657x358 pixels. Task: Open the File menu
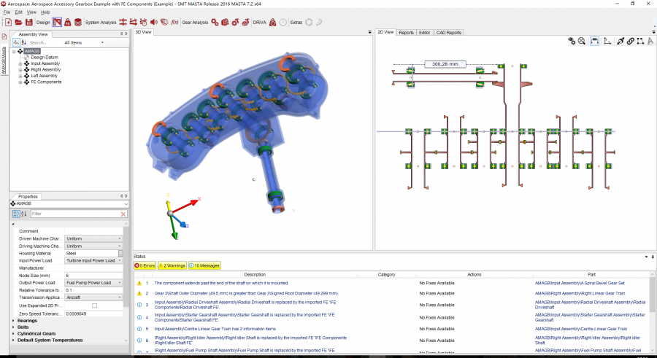click(7, 12)
